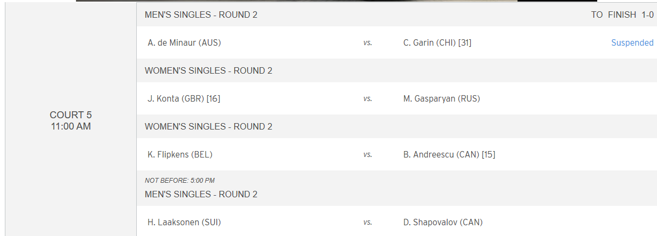657x236 pixels.
Task: Open J. Konta (GBR) [16] profile
Action: tap(184, 99)
